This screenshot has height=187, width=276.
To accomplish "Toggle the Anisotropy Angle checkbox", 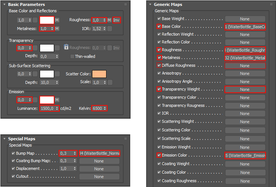I will point(159,81).
